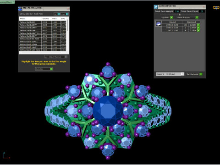Click the 3.41 grams cell
The height and width of the screenshot is (165, 220).
pyautogui.click(x=46, y=27)
